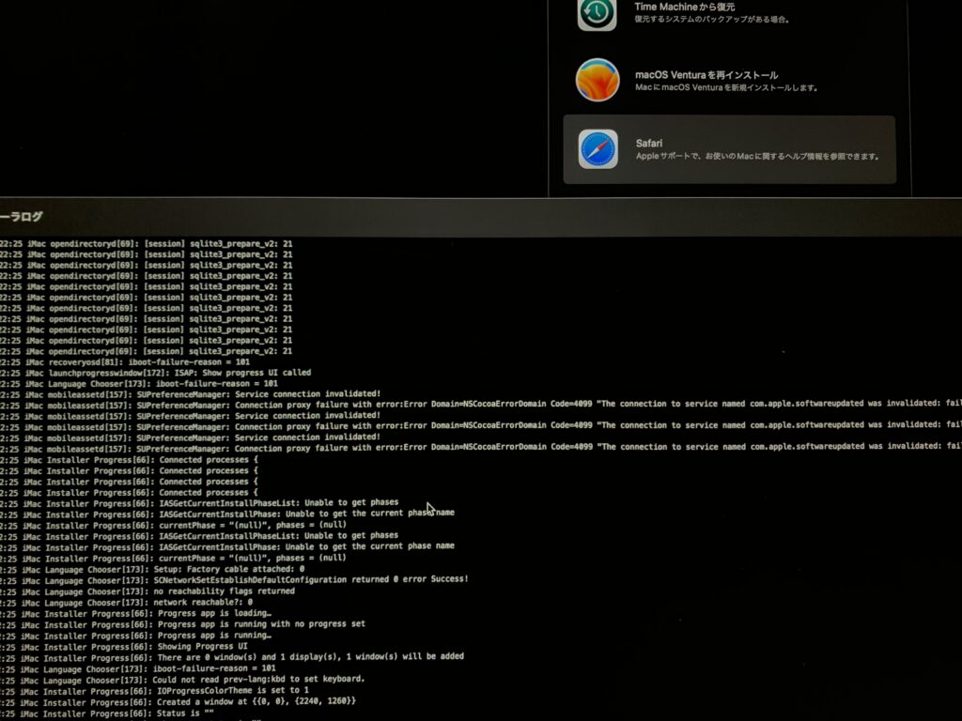Click '復元するシステムのバックアップがある場合' description

click(712, 20)
